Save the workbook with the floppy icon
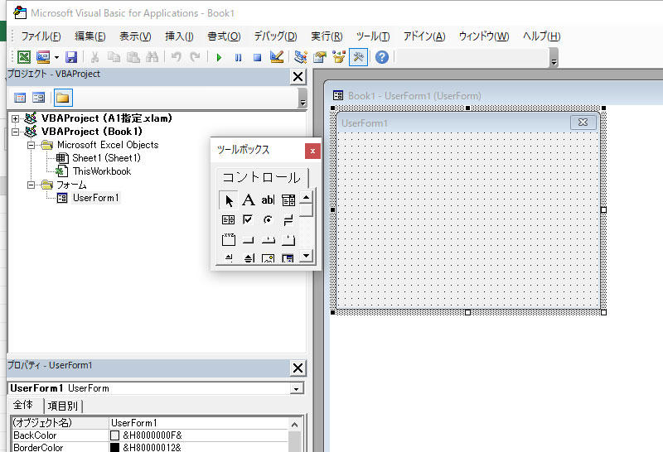 [71, 57]
